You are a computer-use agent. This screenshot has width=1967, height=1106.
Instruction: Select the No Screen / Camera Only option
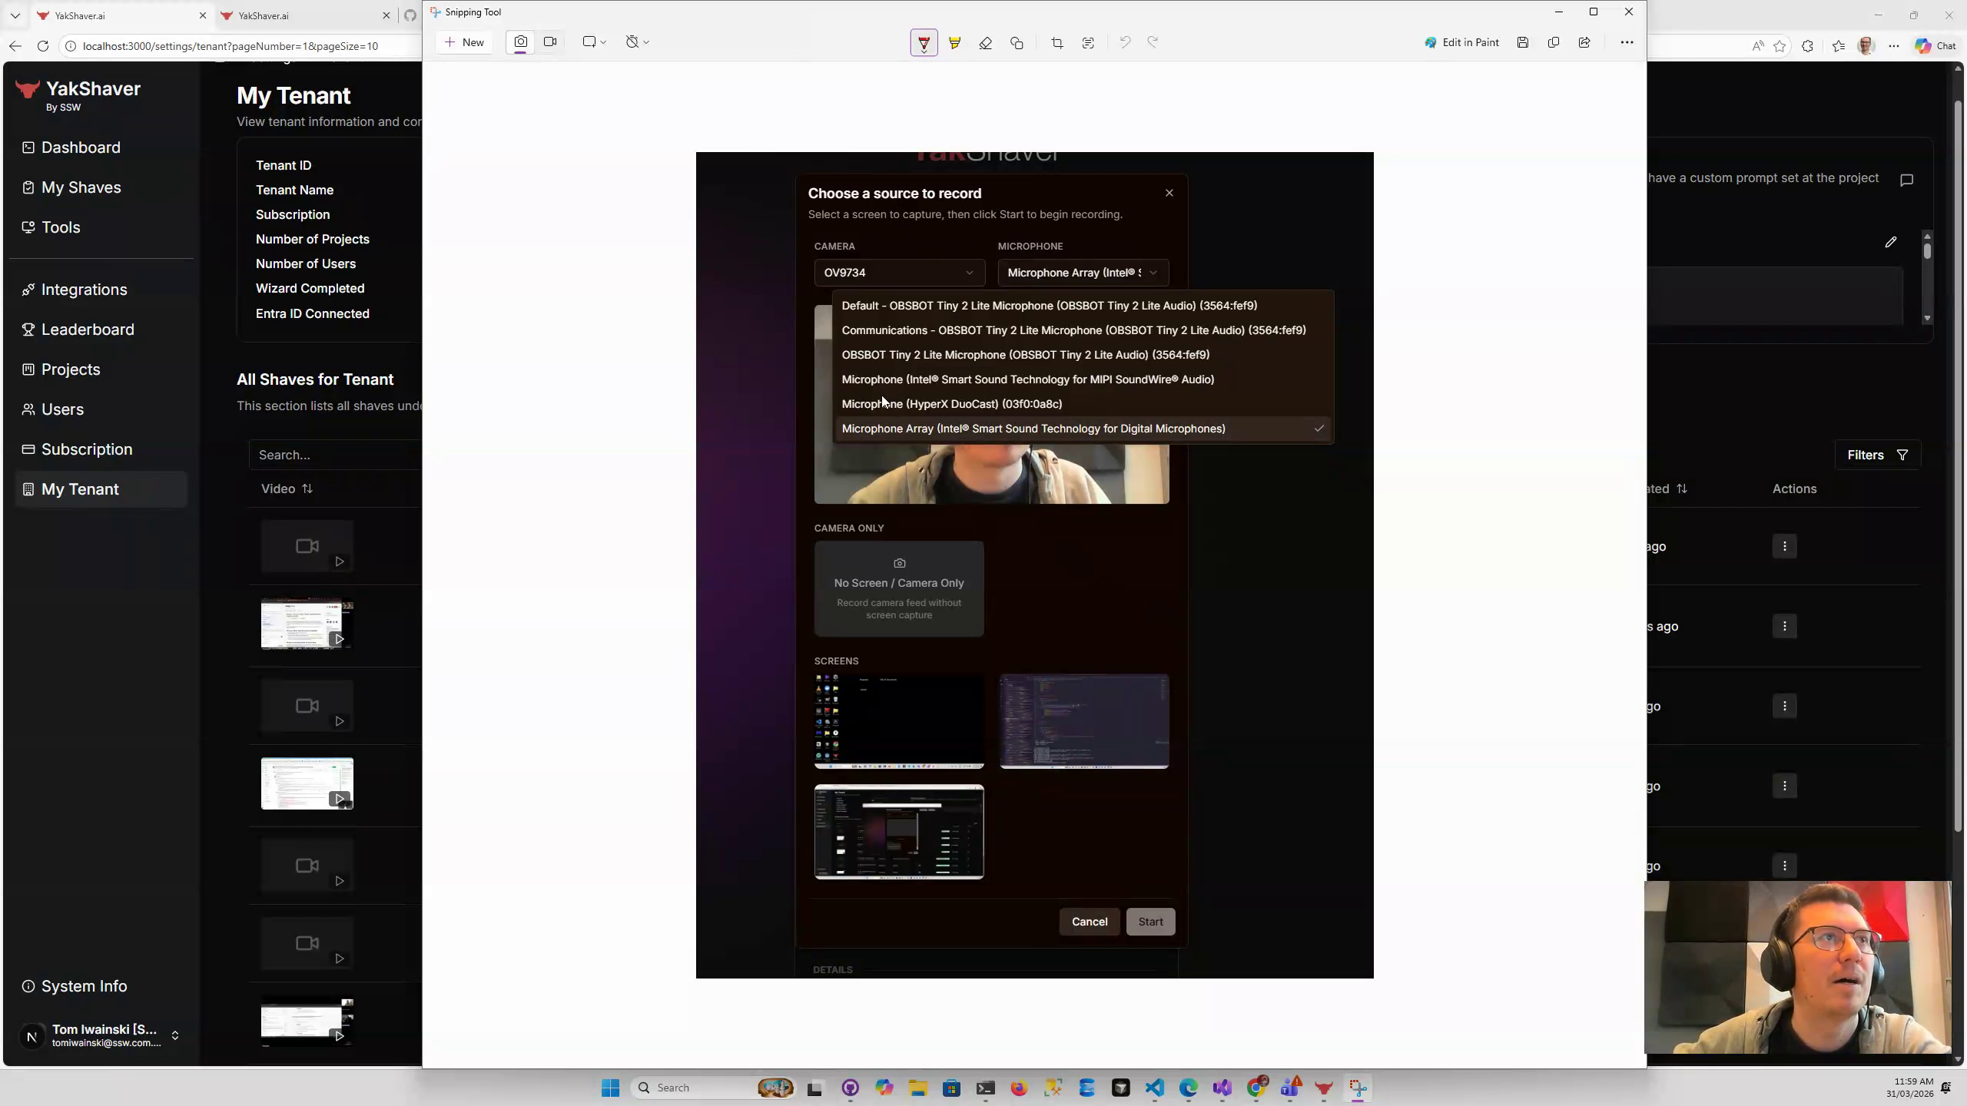[898, 588]
